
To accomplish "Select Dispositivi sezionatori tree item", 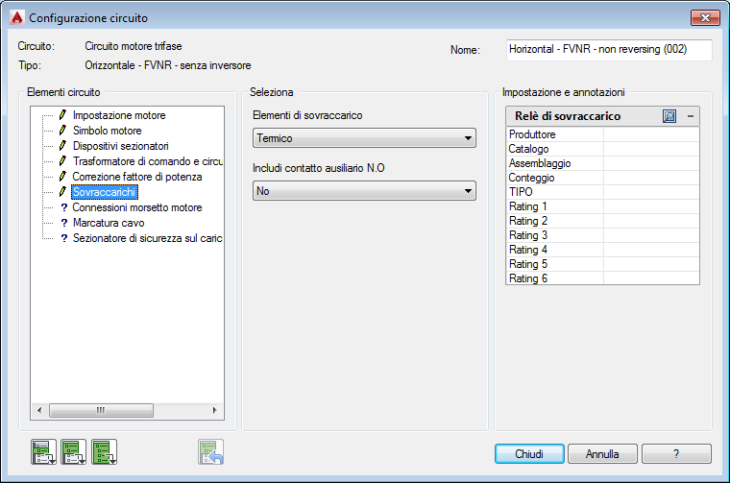I will (121, 146).
